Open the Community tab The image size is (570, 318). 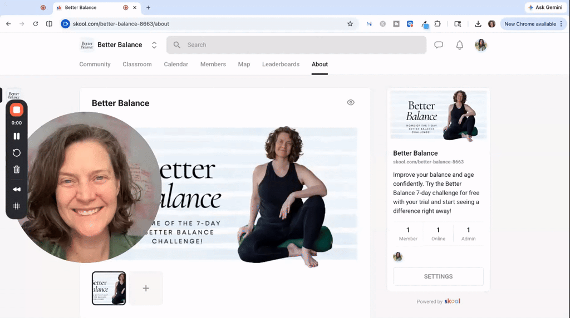pyautogui.click(x=95, y=64)
